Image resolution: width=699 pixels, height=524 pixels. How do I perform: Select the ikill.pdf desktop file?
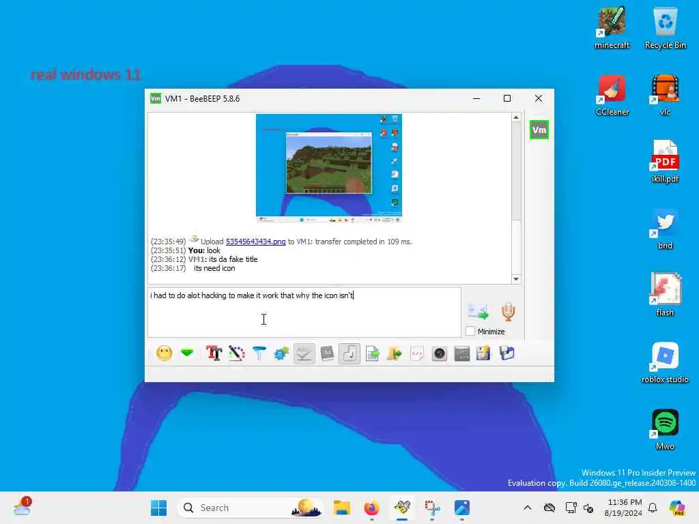point(665,162)
